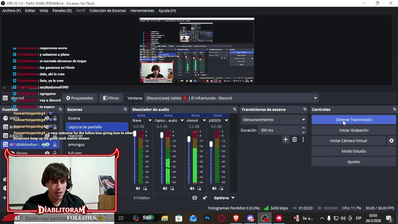Mute the JUEGOS audio channel

click(214, 189)
